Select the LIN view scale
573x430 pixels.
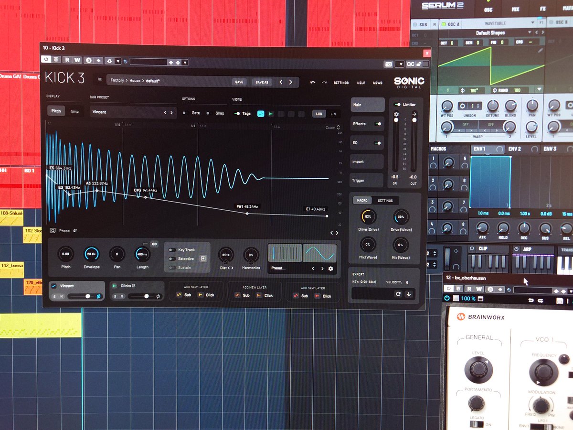coord(333,114)
